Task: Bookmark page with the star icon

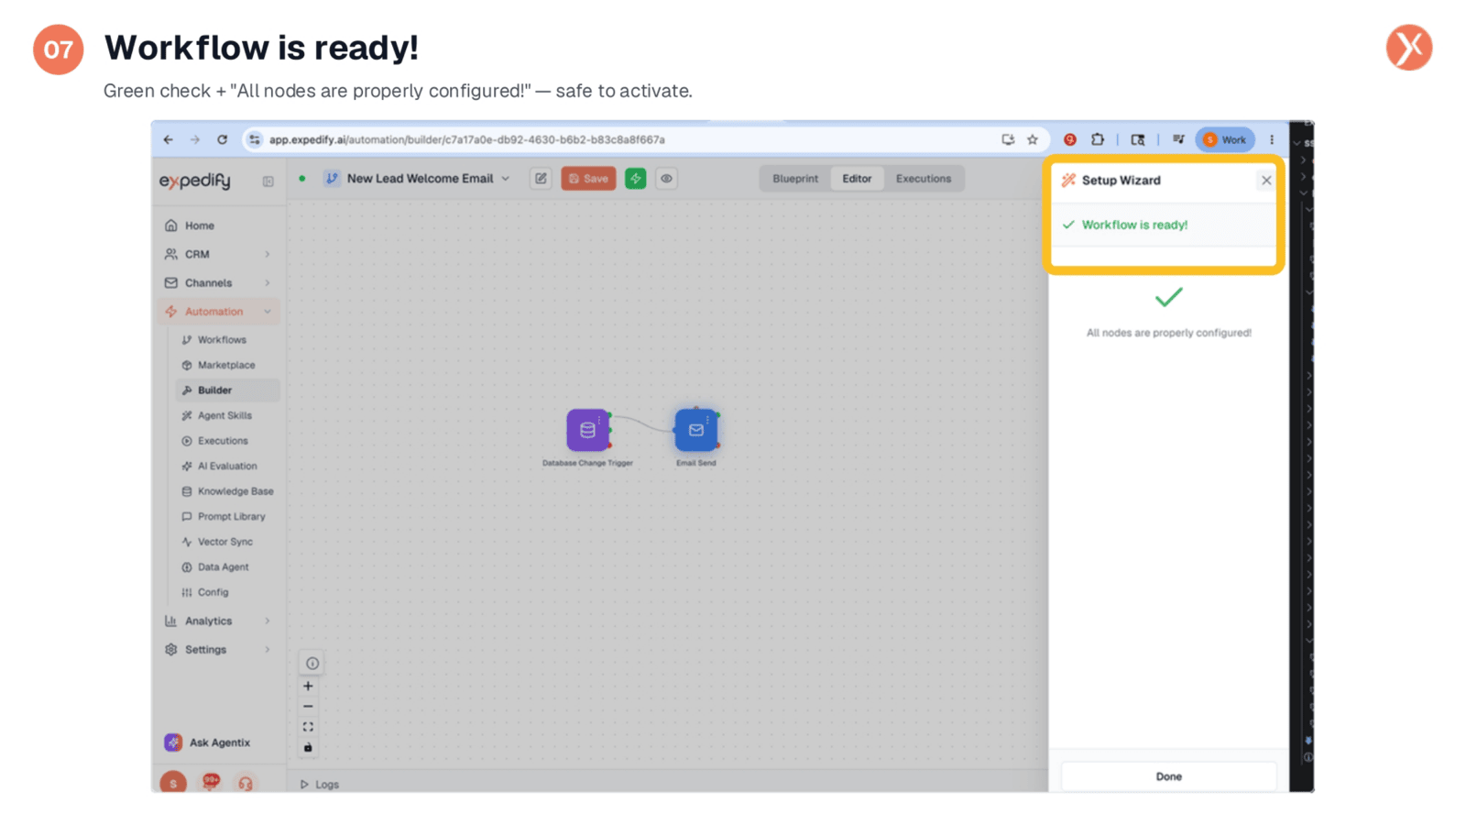Action: tap(1033, 139)
